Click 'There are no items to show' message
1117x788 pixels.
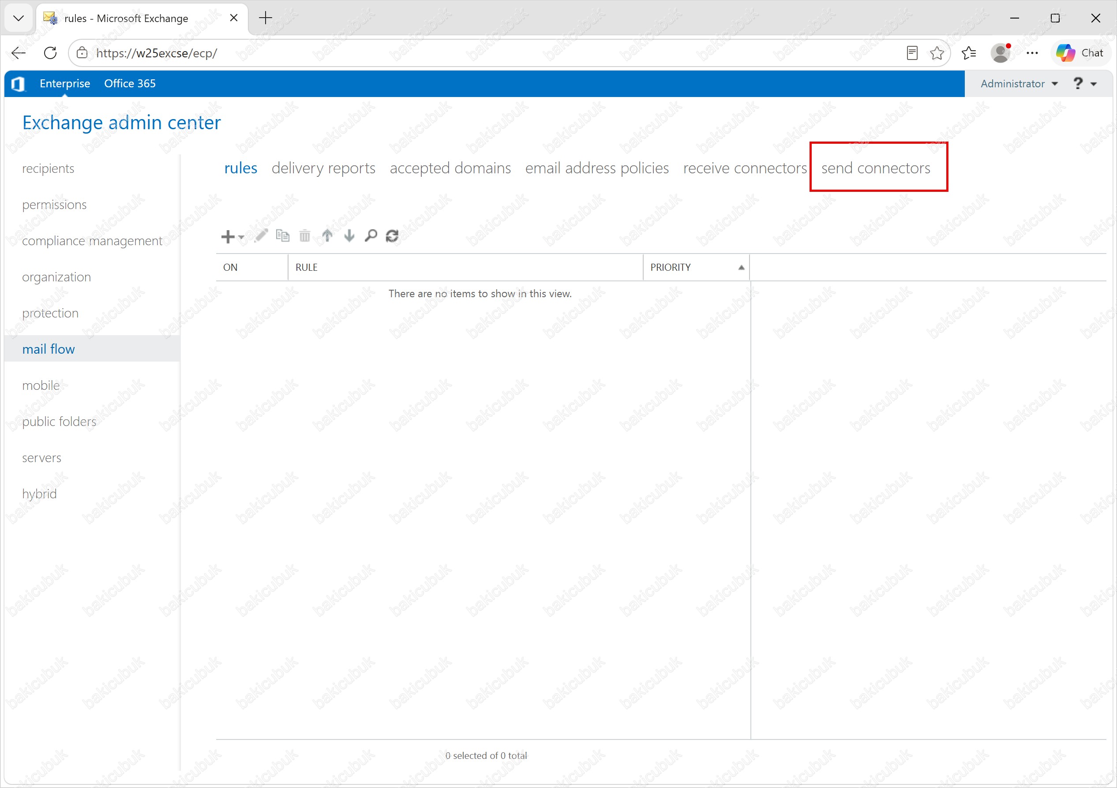tap(480, 294)
